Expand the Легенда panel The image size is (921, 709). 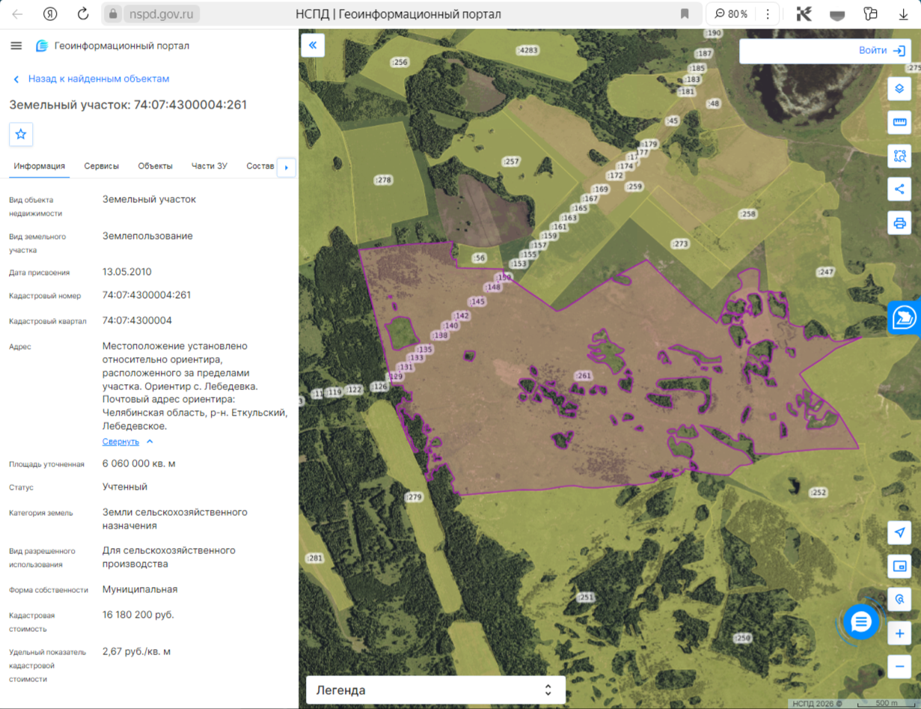point(435,690)
